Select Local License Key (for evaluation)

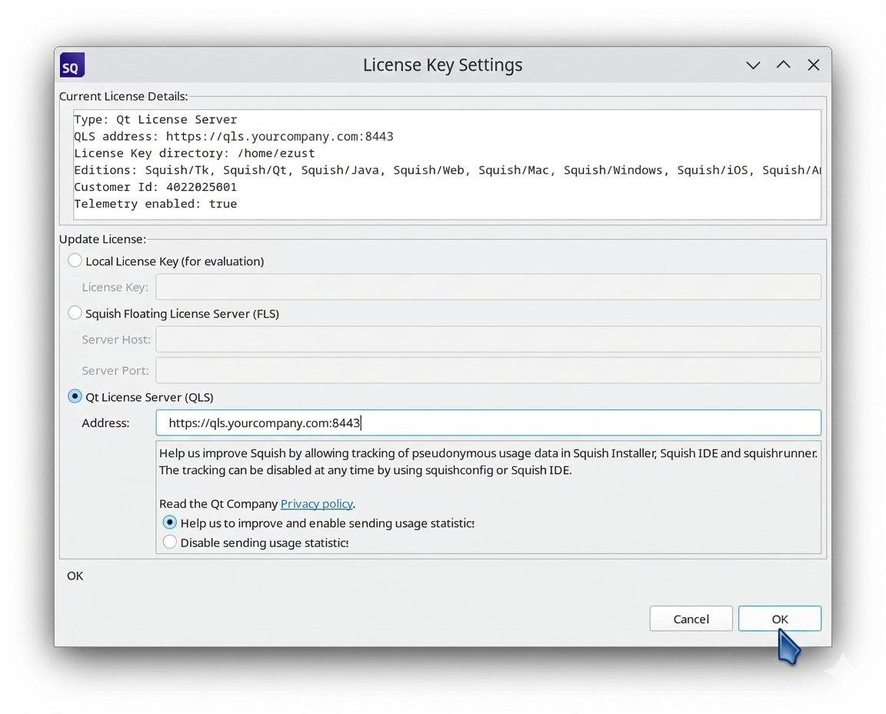coord(75,260)
